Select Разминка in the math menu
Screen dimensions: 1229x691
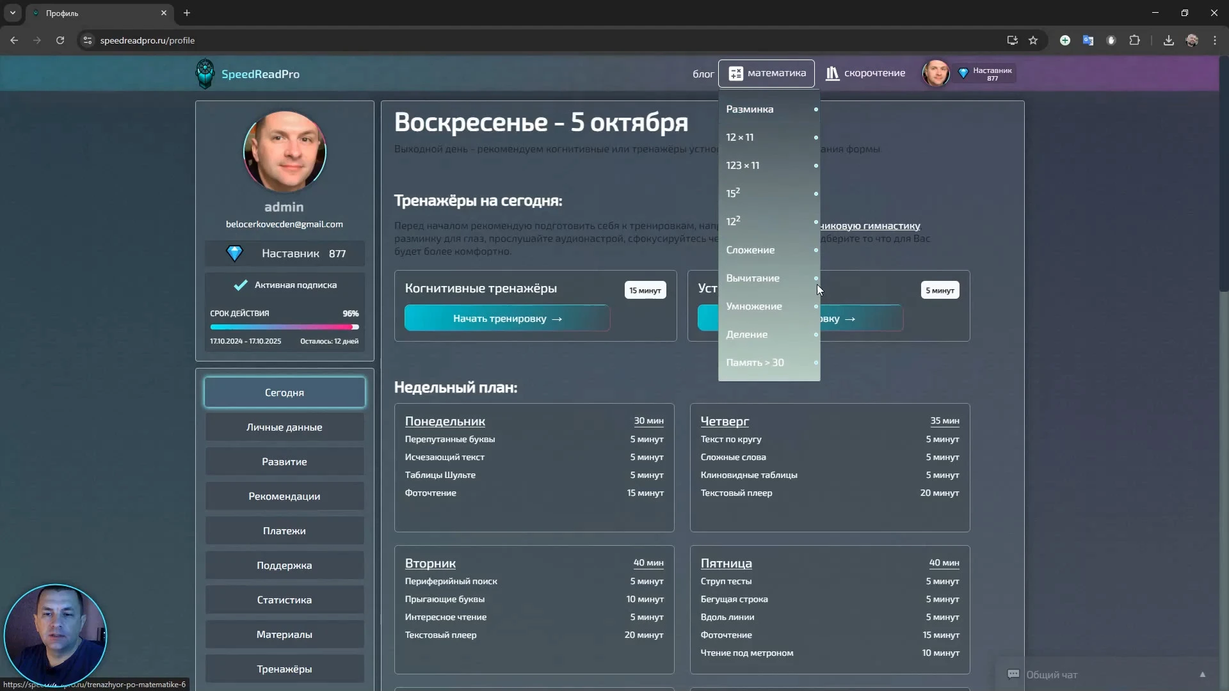coord(769,109)
